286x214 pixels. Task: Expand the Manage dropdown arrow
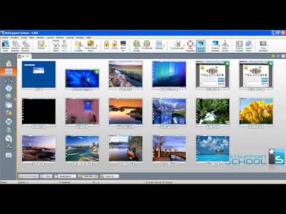(164, 46)
